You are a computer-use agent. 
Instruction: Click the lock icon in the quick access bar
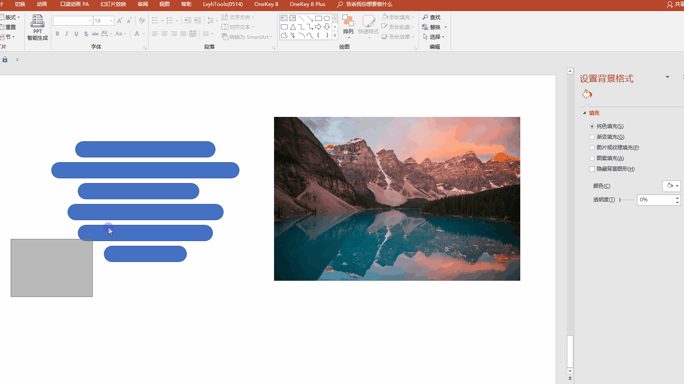pos(5,60)
